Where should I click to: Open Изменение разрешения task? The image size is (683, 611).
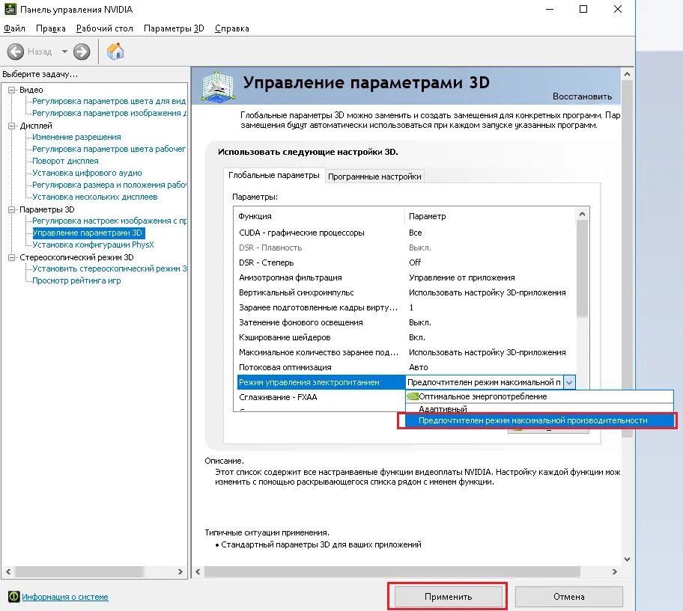[x=76, y=137]
